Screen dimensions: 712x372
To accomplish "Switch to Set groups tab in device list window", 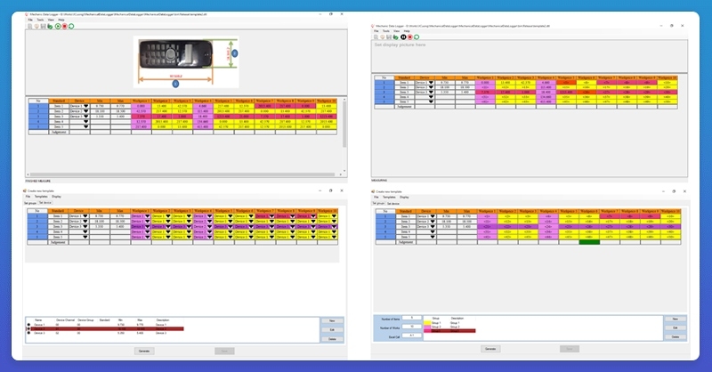I will coord(30,203).
